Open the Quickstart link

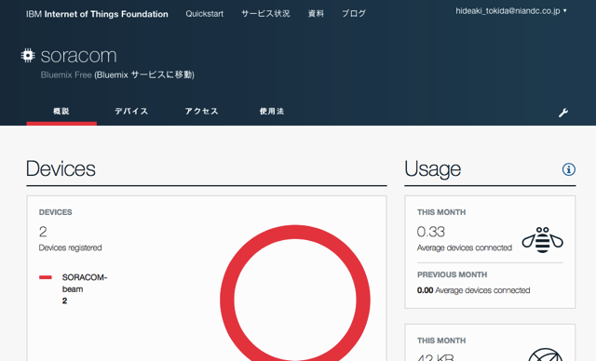pos(205,14)
